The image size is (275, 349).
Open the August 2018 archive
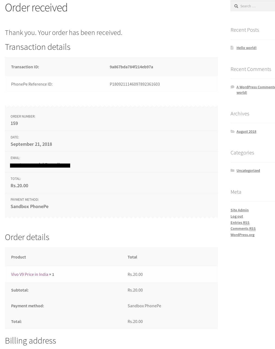246,131
